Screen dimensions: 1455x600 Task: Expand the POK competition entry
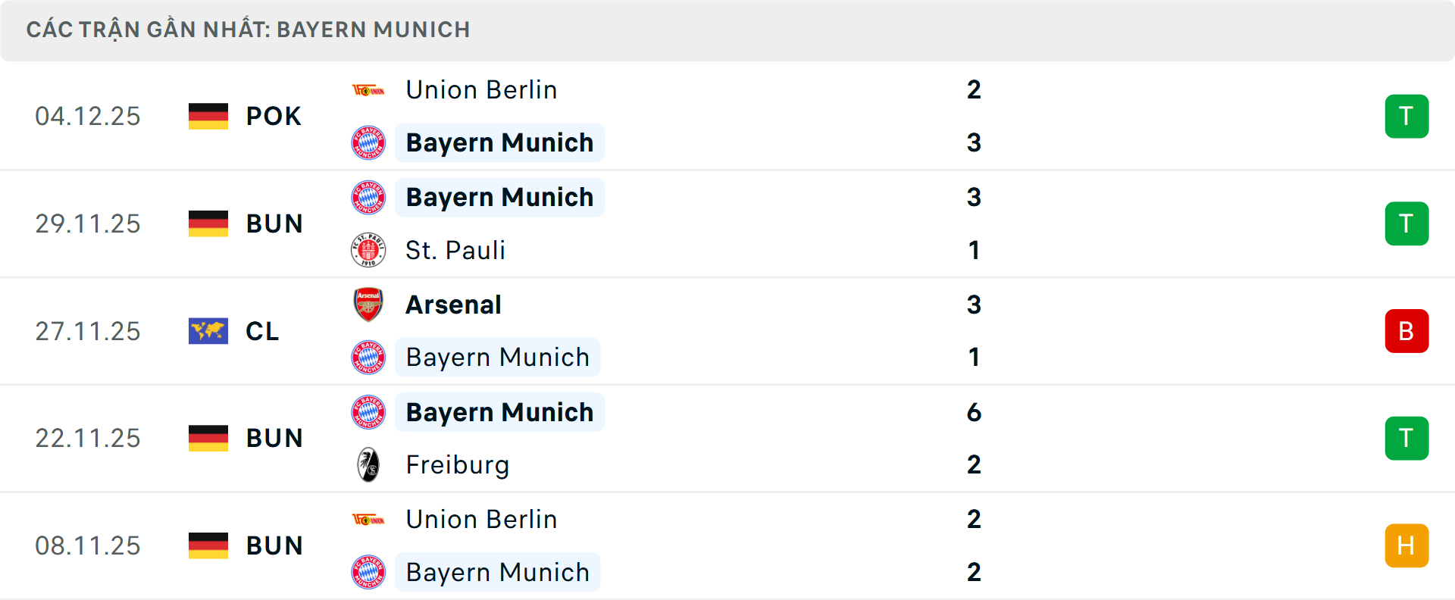point(274,116)
